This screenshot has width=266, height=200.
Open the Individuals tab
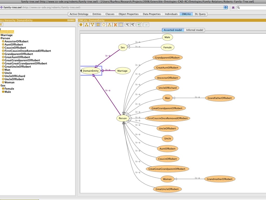pos(171,14)
